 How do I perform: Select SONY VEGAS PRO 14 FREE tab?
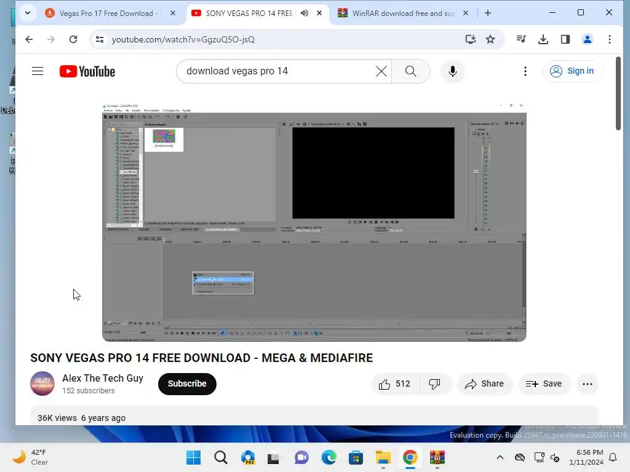pos(249,14)
